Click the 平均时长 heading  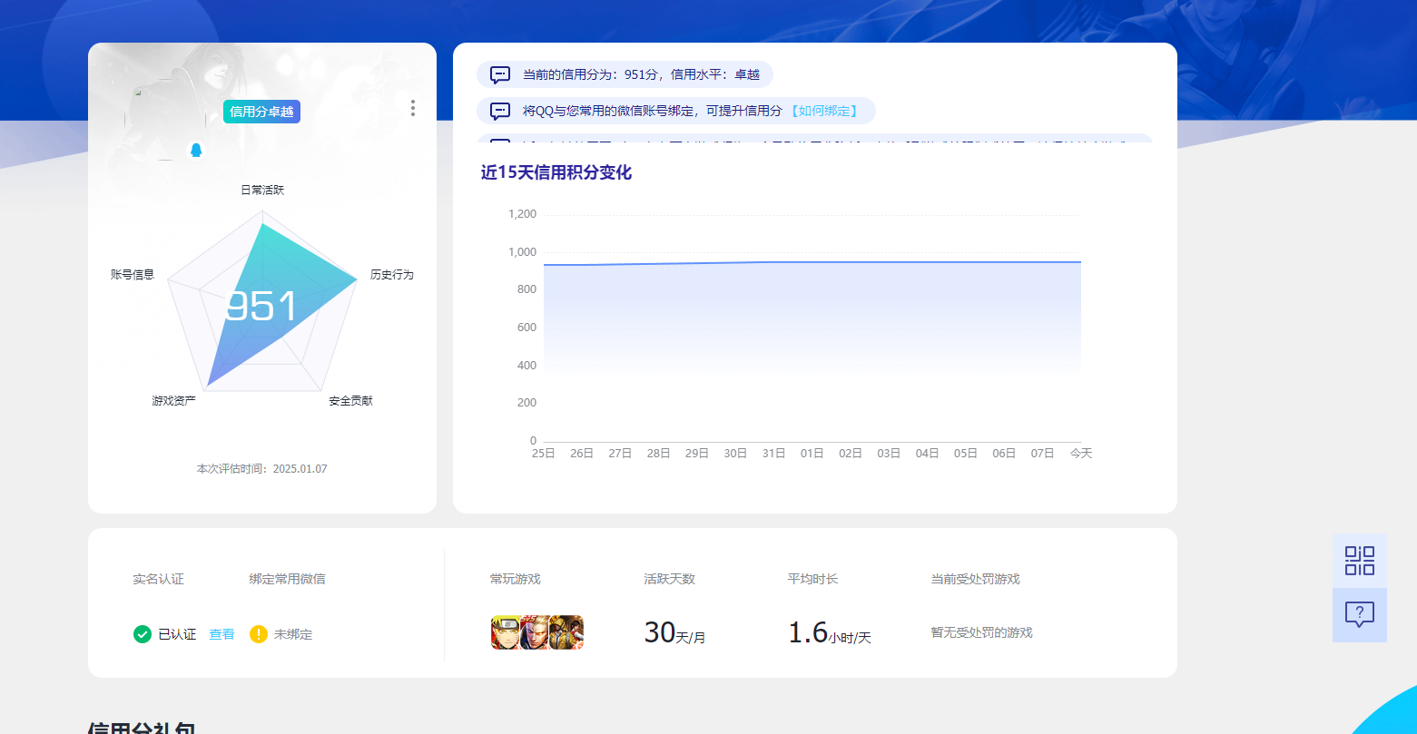tap(812, 579)
